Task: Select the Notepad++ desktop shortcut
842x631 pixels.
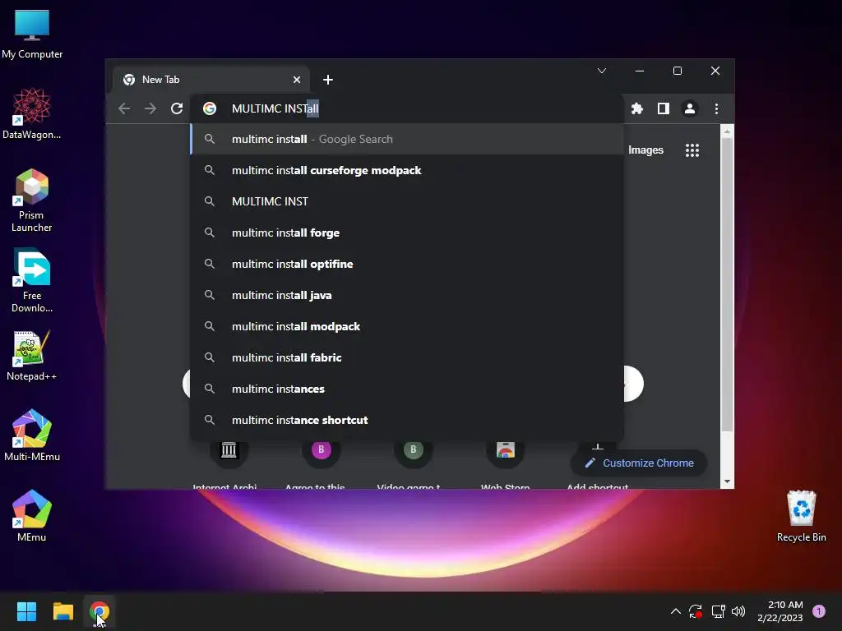Action: pos(32,356)
